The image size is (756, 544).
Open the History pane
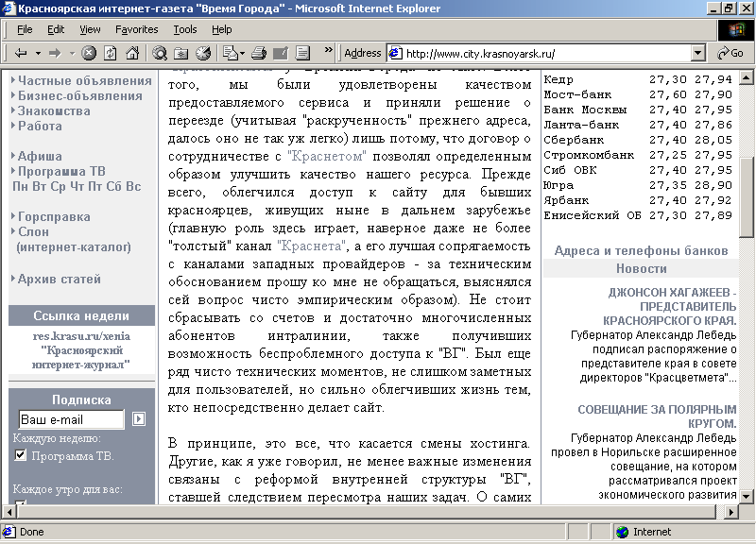click(x=203, y=53)
